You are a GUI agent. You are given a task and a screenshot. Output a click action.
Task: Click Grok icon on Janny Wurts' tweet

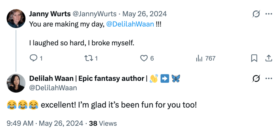[x=256, y=14]
